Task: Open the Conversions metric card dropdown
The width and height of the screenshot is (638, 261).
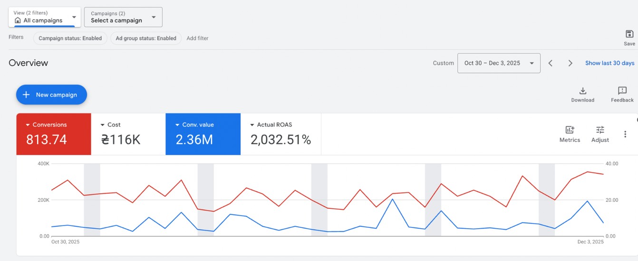Action: pos(29,125)
